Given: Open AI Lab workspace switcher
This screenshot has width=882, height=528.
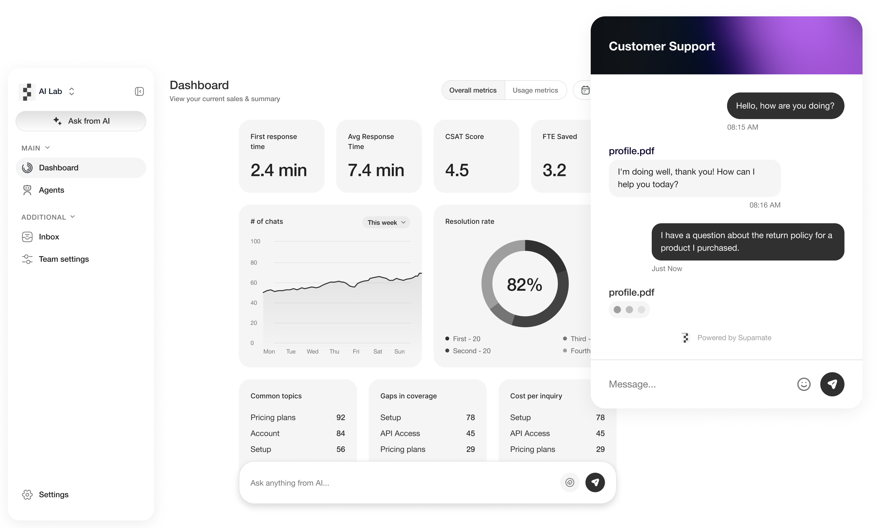Looking at the screenshot, I should coord(72,91).
